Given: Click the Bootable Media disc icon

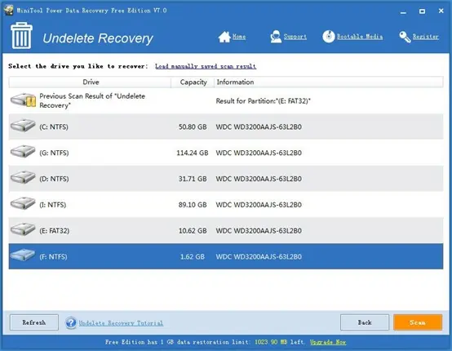Looking at the screenshot, I should pos(329,37).
